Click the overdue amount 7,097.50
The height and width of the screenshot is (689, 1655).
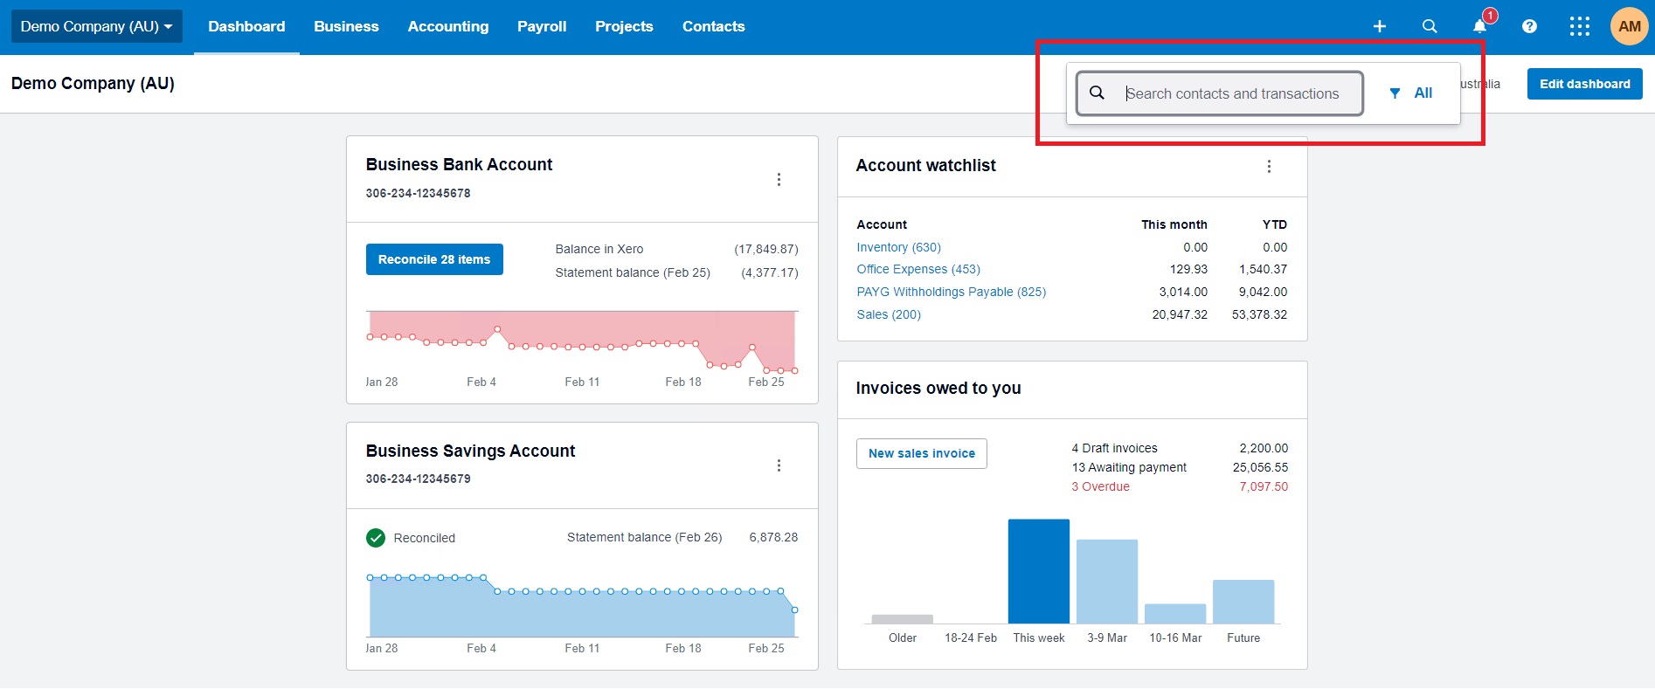pyautogui.click(x=1264, y=486)
